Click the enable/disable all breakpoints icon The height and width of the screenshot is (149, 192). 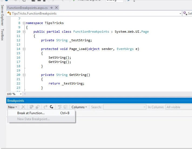point(38,107)
